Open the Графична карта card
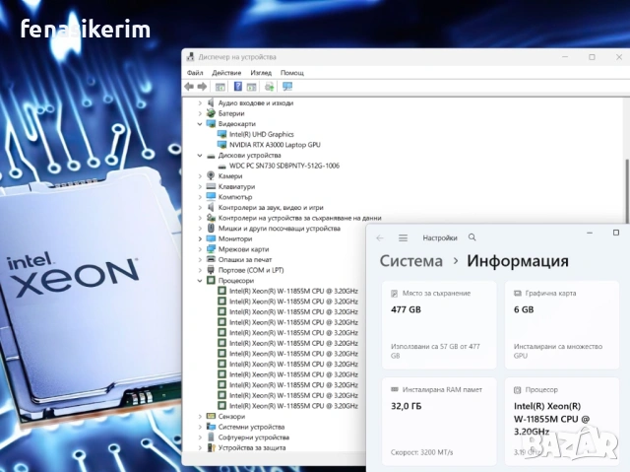 [x=562, y=325]
